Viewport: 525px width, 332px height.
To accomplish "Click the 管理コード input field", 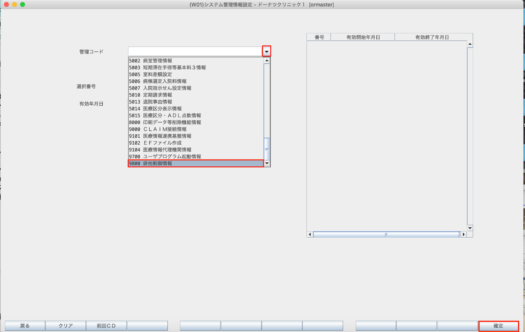I will (195, 52).
